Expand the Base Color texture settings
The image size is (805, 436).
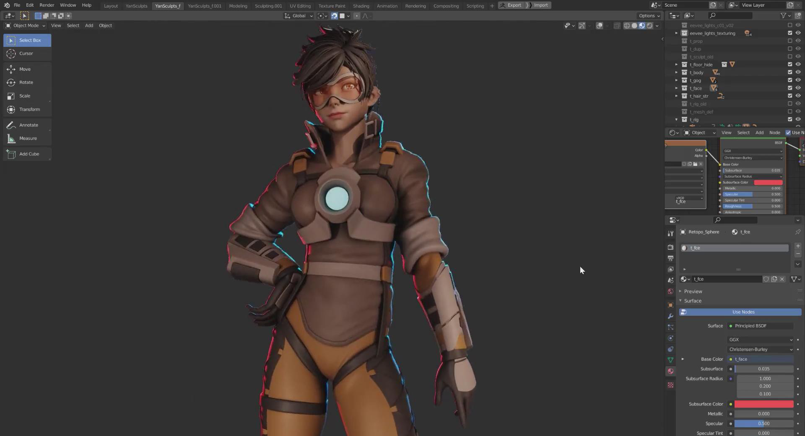point(683,359)
